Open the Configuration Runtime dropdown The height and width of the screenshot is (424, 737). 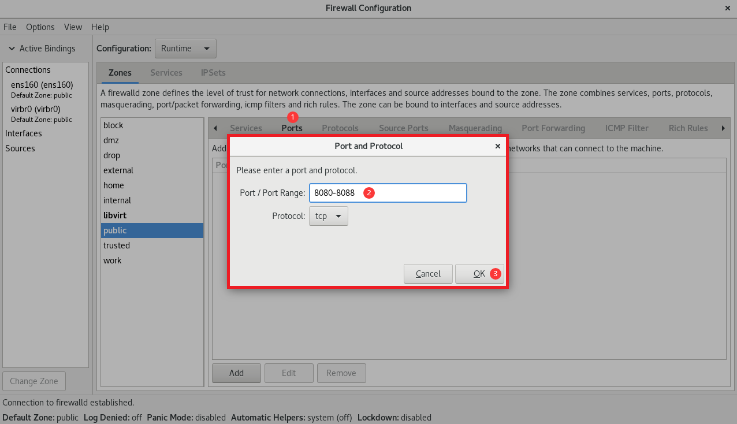185,49
